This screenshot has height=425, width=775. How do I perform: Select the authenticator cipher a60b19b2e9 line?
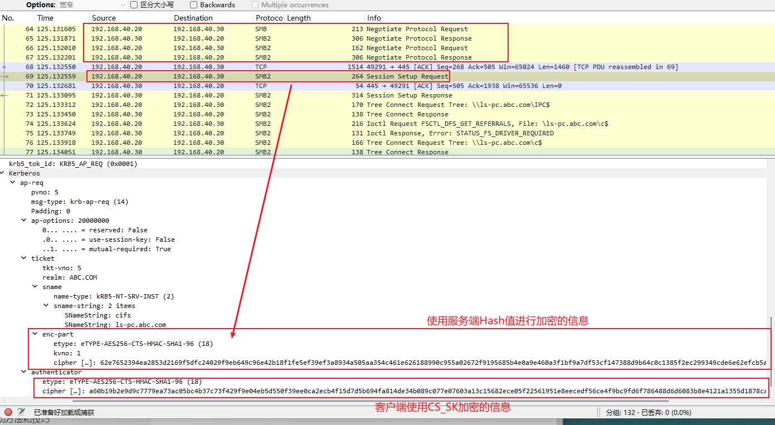[x=404, y=391]
